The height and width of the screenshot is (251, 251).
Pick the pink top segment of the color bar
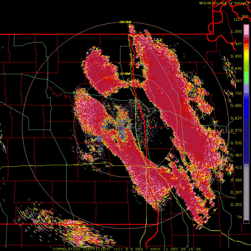[x=246, y=30]
